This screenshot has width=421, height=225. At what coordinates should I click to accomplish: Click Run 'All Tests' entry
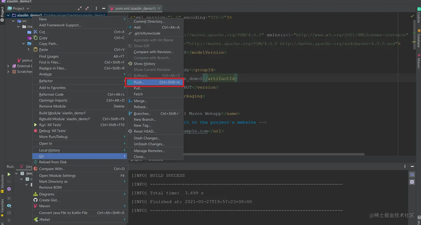tap(80, 125)
